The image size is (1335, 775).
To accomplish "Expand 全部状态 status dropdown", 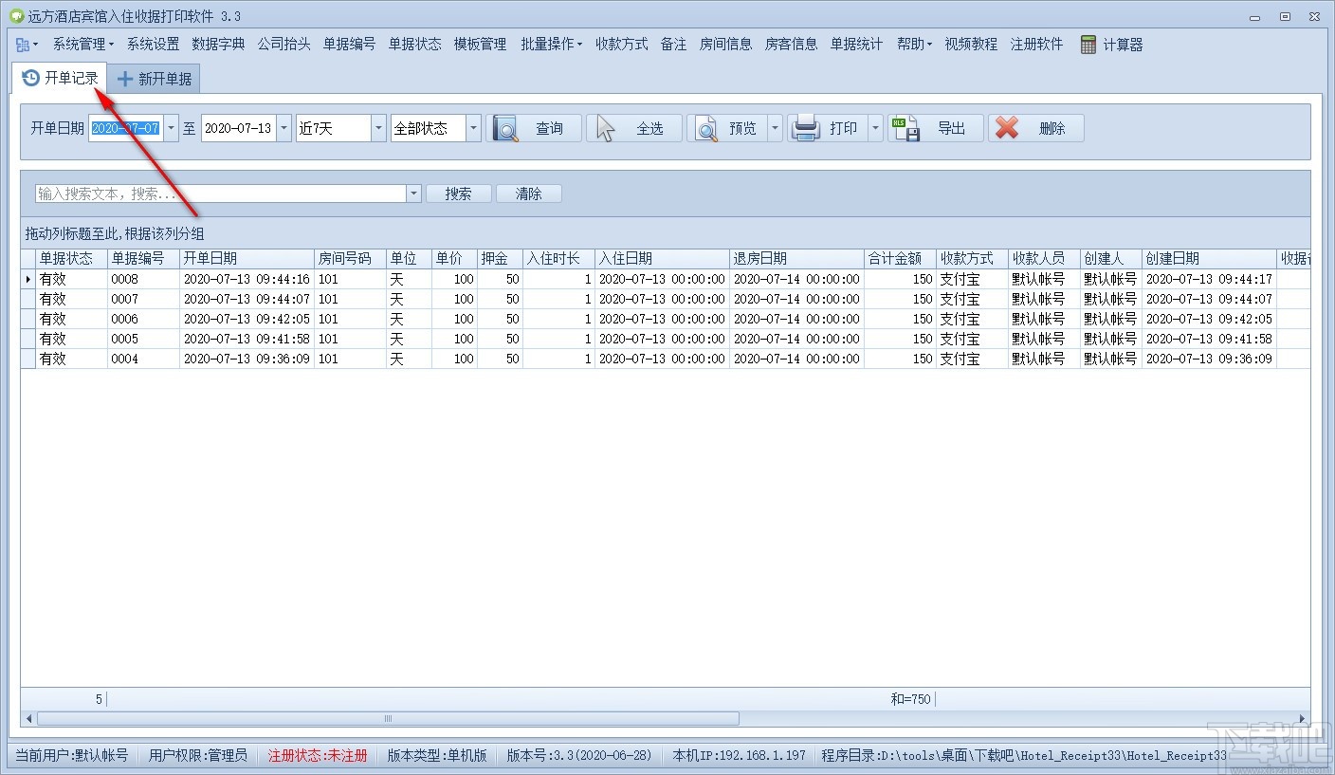I will [473, 128].
